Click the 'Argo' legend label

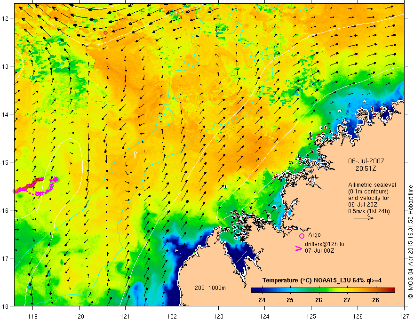(x=314, y=235)
